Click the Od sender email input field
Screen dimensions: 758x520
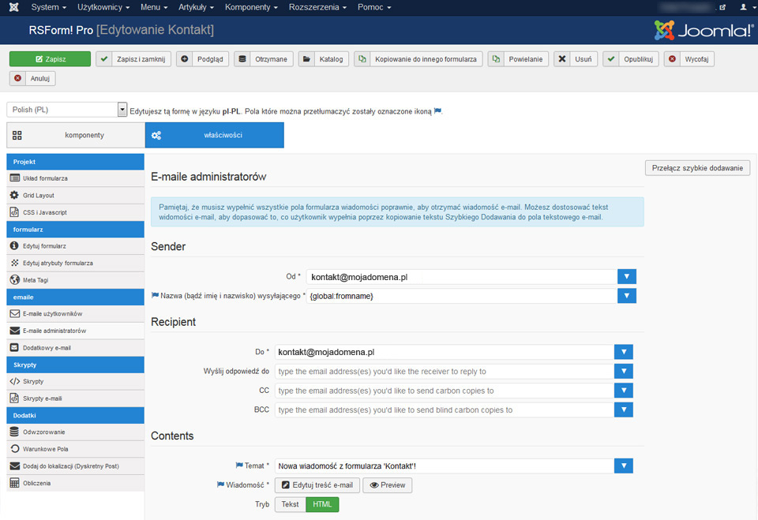coord(462,277)
